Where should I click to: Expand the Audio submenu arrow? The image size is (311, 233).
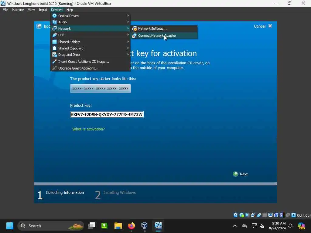point(128,22)
